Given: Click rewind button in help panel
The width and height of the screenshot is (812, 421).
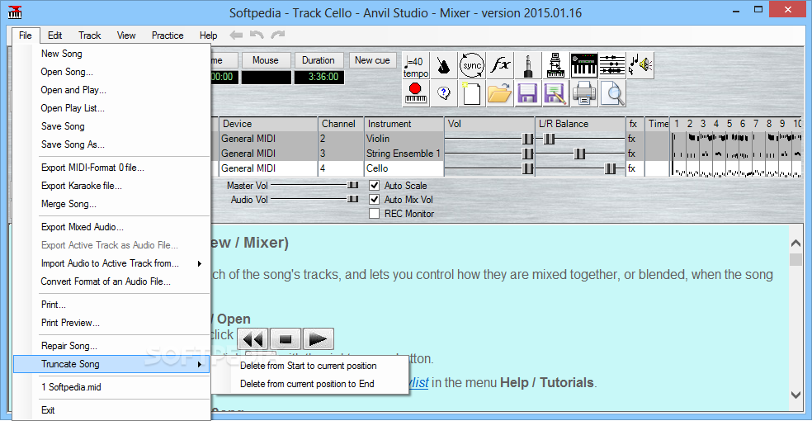Looking at the screenshot, I should click(x=253, y=340).
